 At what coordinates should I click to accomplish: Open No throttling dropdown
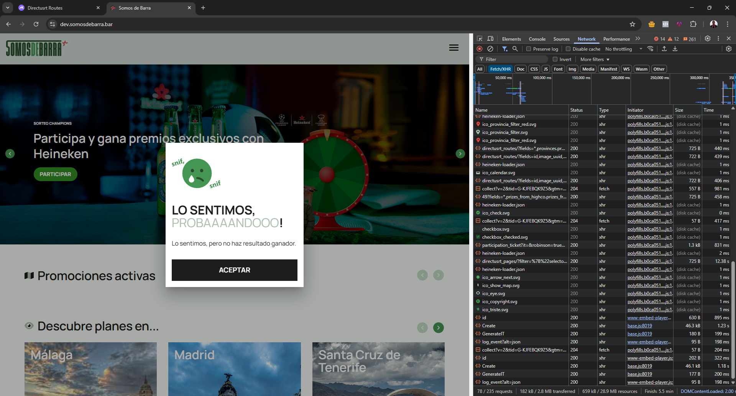pos(623,49)
